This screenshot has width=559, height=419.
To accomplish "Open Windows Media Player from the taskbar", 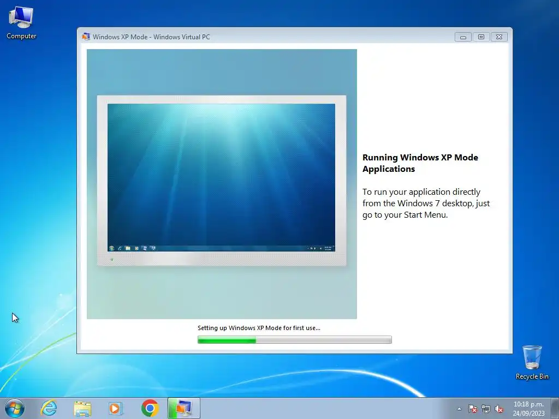I will [116, 408].
